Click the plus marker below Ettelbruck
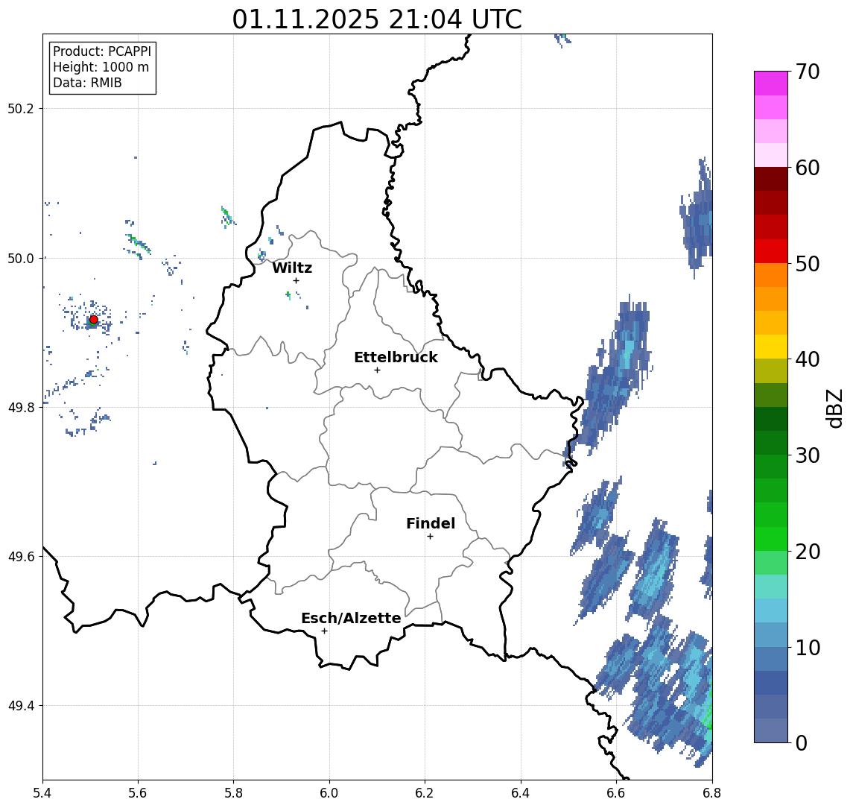Image resolution: width=853 pixels, height=808 pixels. pos(377,370)
